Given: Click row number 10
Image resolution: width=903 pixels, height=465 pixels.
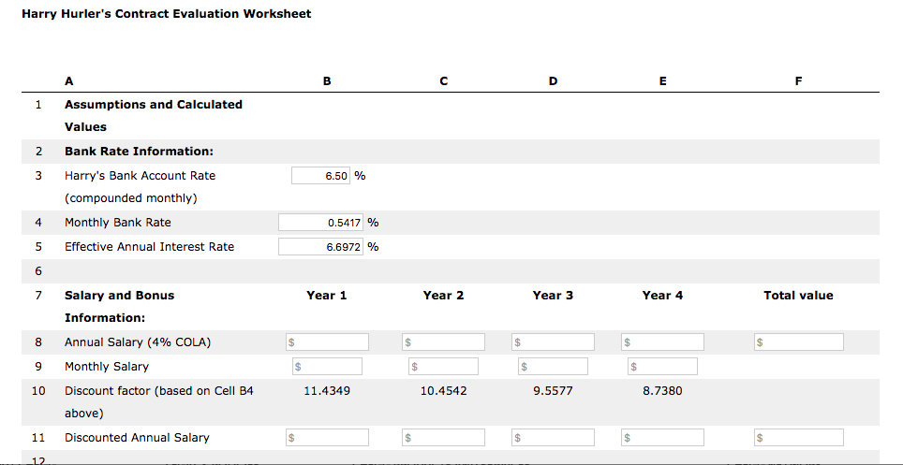Looking at the screenshot, I should tap(38, 391).
